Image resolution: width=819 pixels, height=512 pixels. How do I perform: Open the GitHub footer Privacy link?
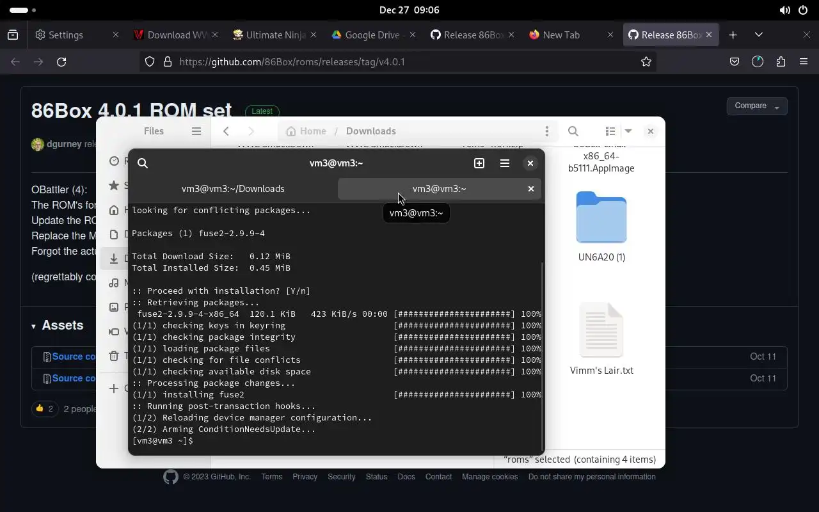coord(305,477)
